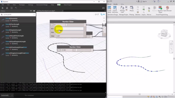Launch Dynamo Player from Revit ribbon
The height and width of the screenshot is (98, 175).
click(x=161, y=10)
